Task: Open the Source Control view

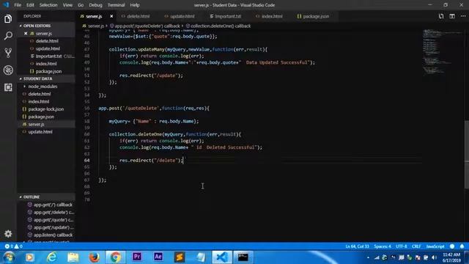Action: (8, 53)
